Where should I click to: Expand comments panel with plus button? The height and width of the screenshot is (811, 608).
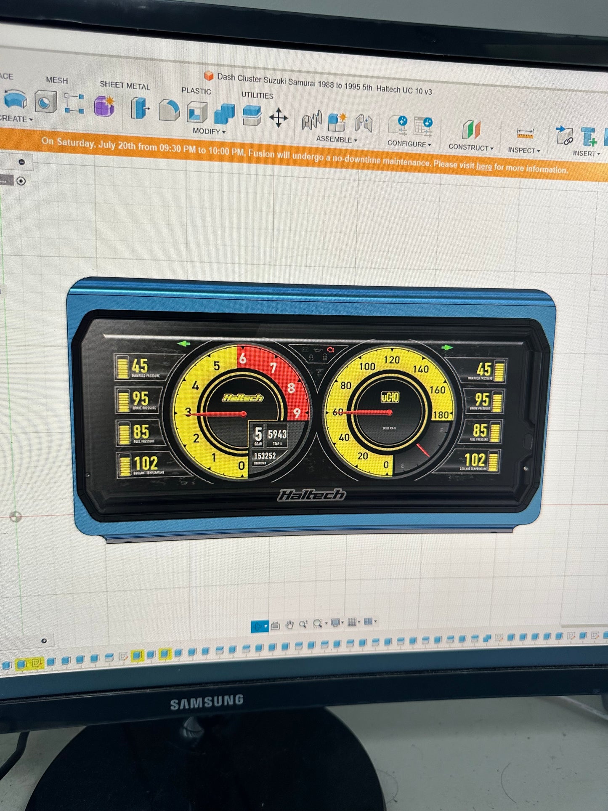point(44,641)
